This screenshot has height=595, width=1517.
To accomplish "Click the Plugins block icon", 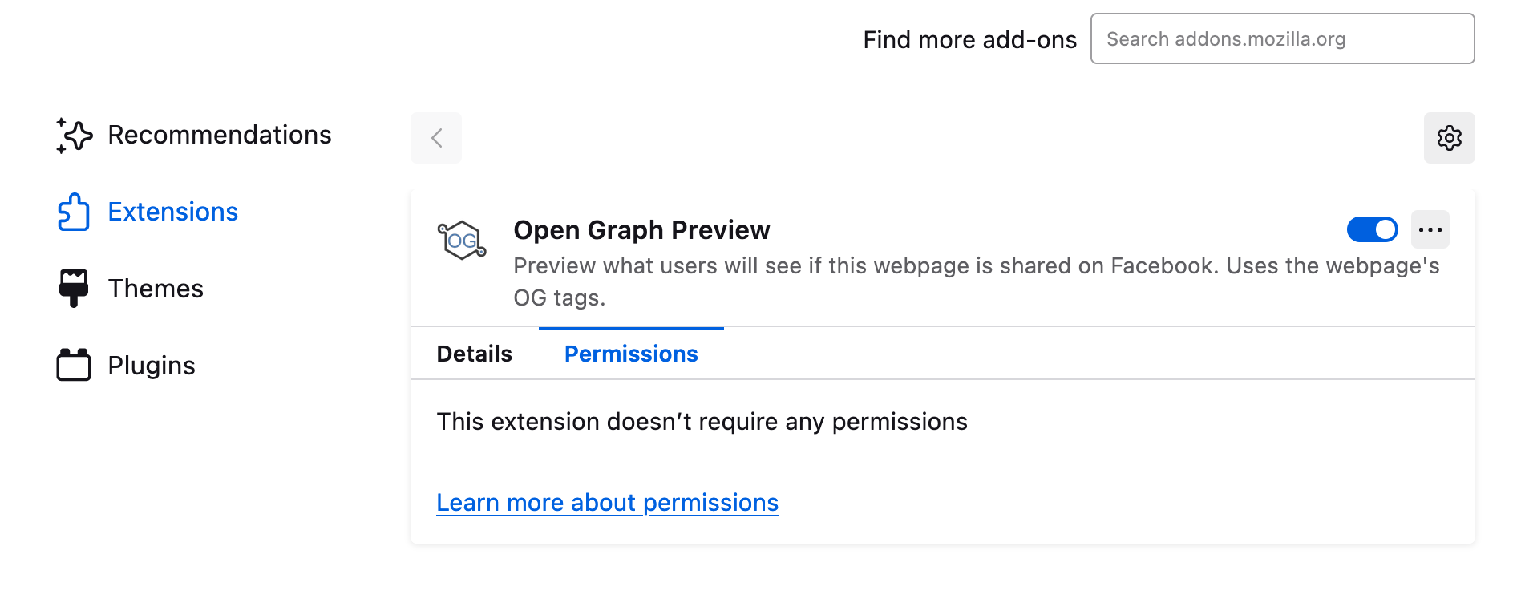I will 74,365.
